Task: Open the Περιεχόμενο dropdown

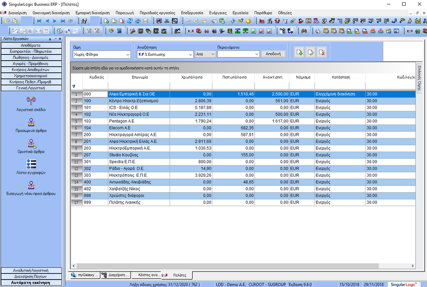Action: [x=256, y=54]
